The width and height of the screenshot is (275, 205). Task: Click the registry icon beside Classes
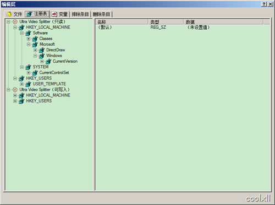[x=35, y=39]
